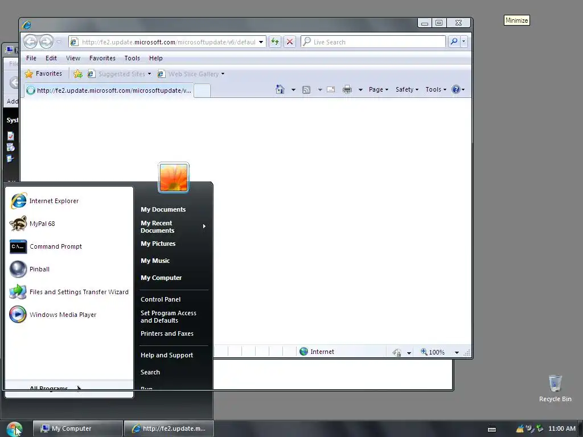Click the Home icon in the command bar
583x437 pixels.
click(x=280, y=89)
